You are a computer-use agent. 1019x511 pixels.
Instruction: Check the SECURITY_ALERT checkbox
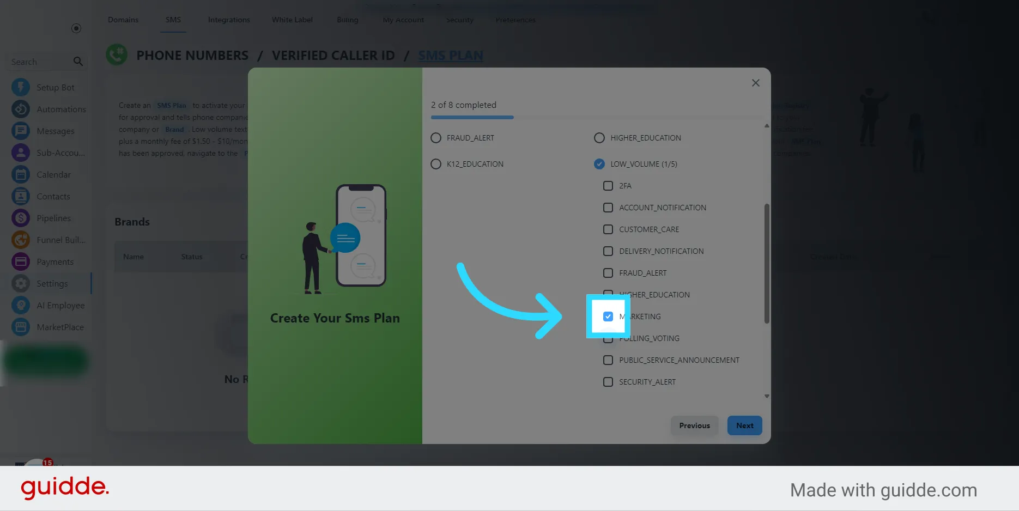point(608,382)
